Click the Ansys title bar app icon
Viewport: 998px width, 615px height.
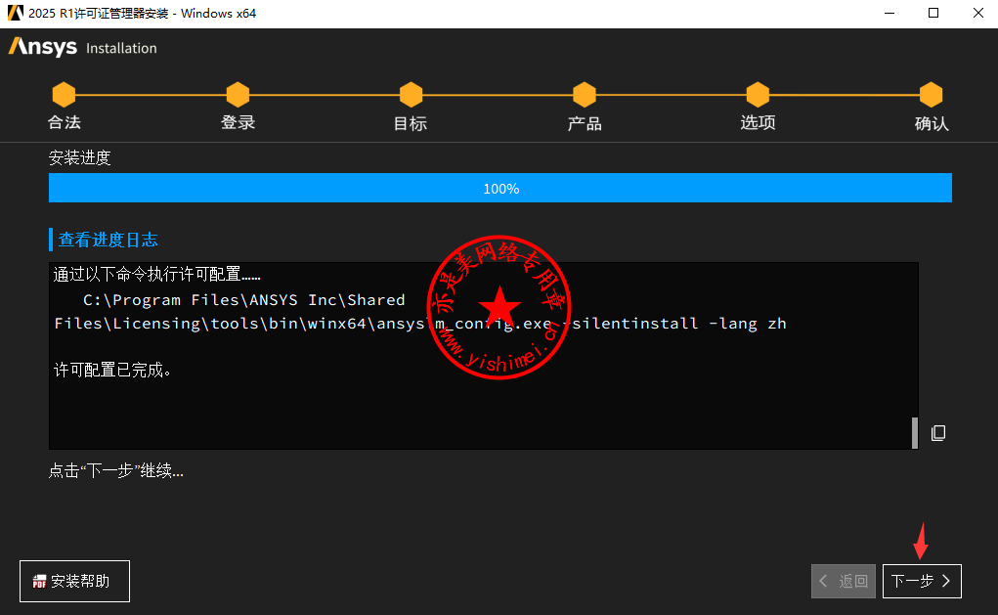[x=16, y=13]
